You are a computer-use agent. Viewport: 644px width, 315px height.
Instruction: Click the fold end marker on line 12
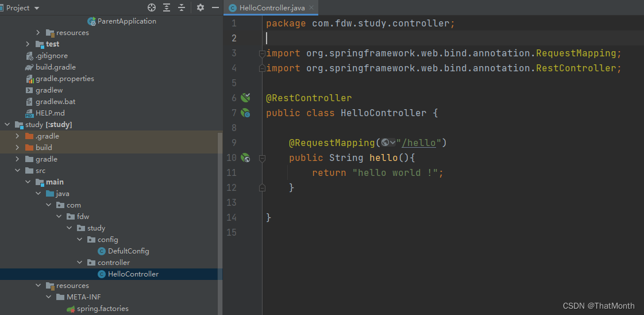tap(261, 188)
